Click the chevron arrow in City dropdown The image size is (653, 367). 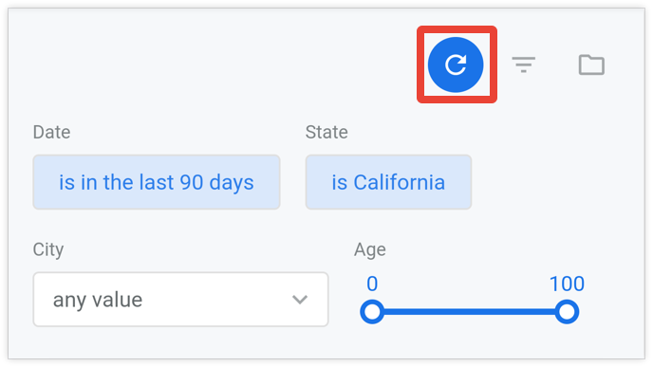click(x=300, y=300)
